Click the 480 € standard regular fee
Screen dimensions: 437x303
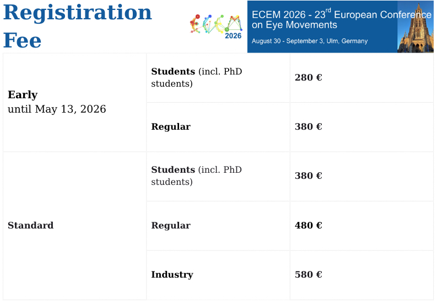(309, 225)
